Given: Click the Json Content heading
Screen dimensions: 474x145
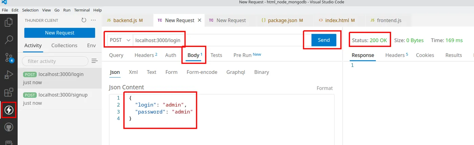Looking at the screenshot, I should tap(126, 87).
